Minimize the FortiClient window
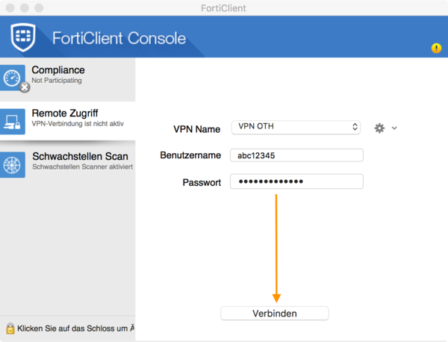Image resolution: width=448 pixels, height=342 pixels. 24,7
